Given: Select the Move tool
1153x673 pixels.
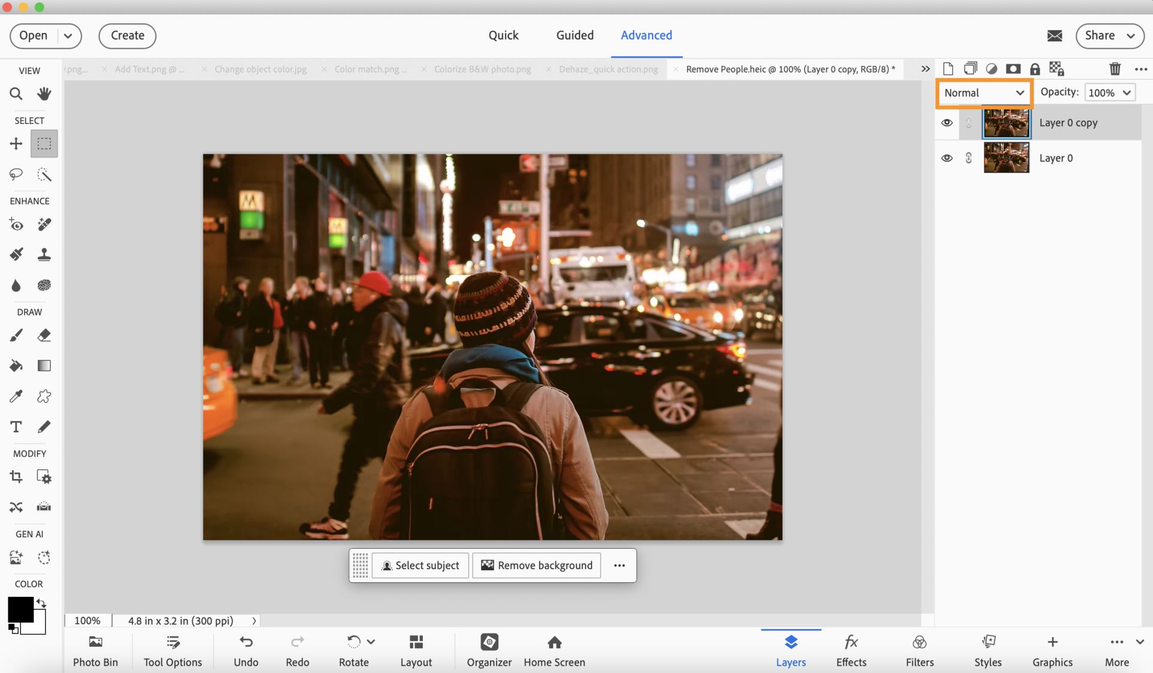Looking at the screenshot, I should (16, 143).
